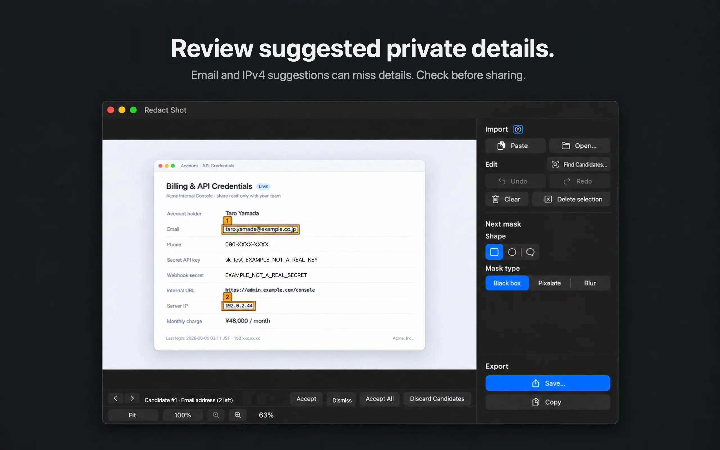Zoom out with the magnifier minus icon

point(216,415)
